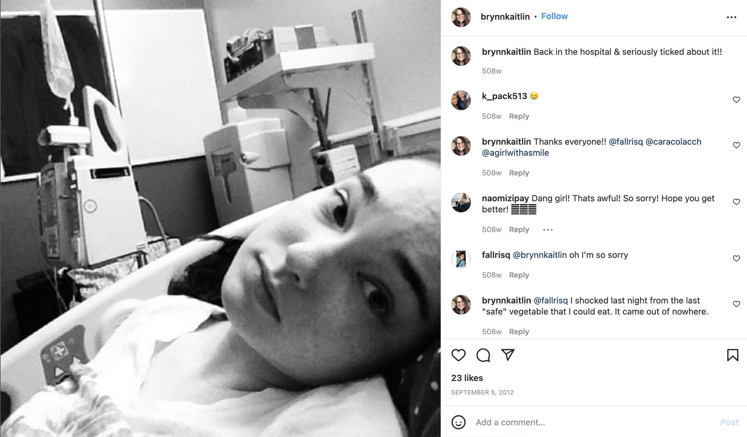Share post via paper plane icon
The height and width of the screenshot is (437, 747).
[x=508, y=355]
